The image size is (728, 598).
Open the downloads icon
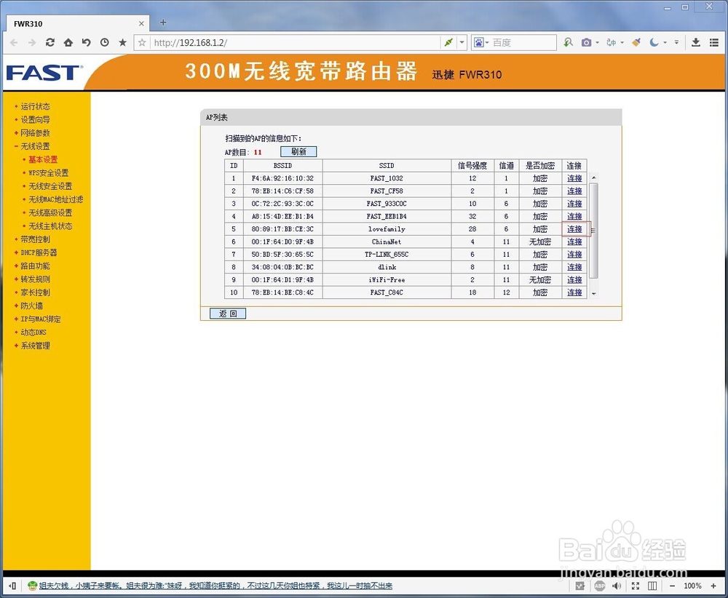click(x=695, y=43)
